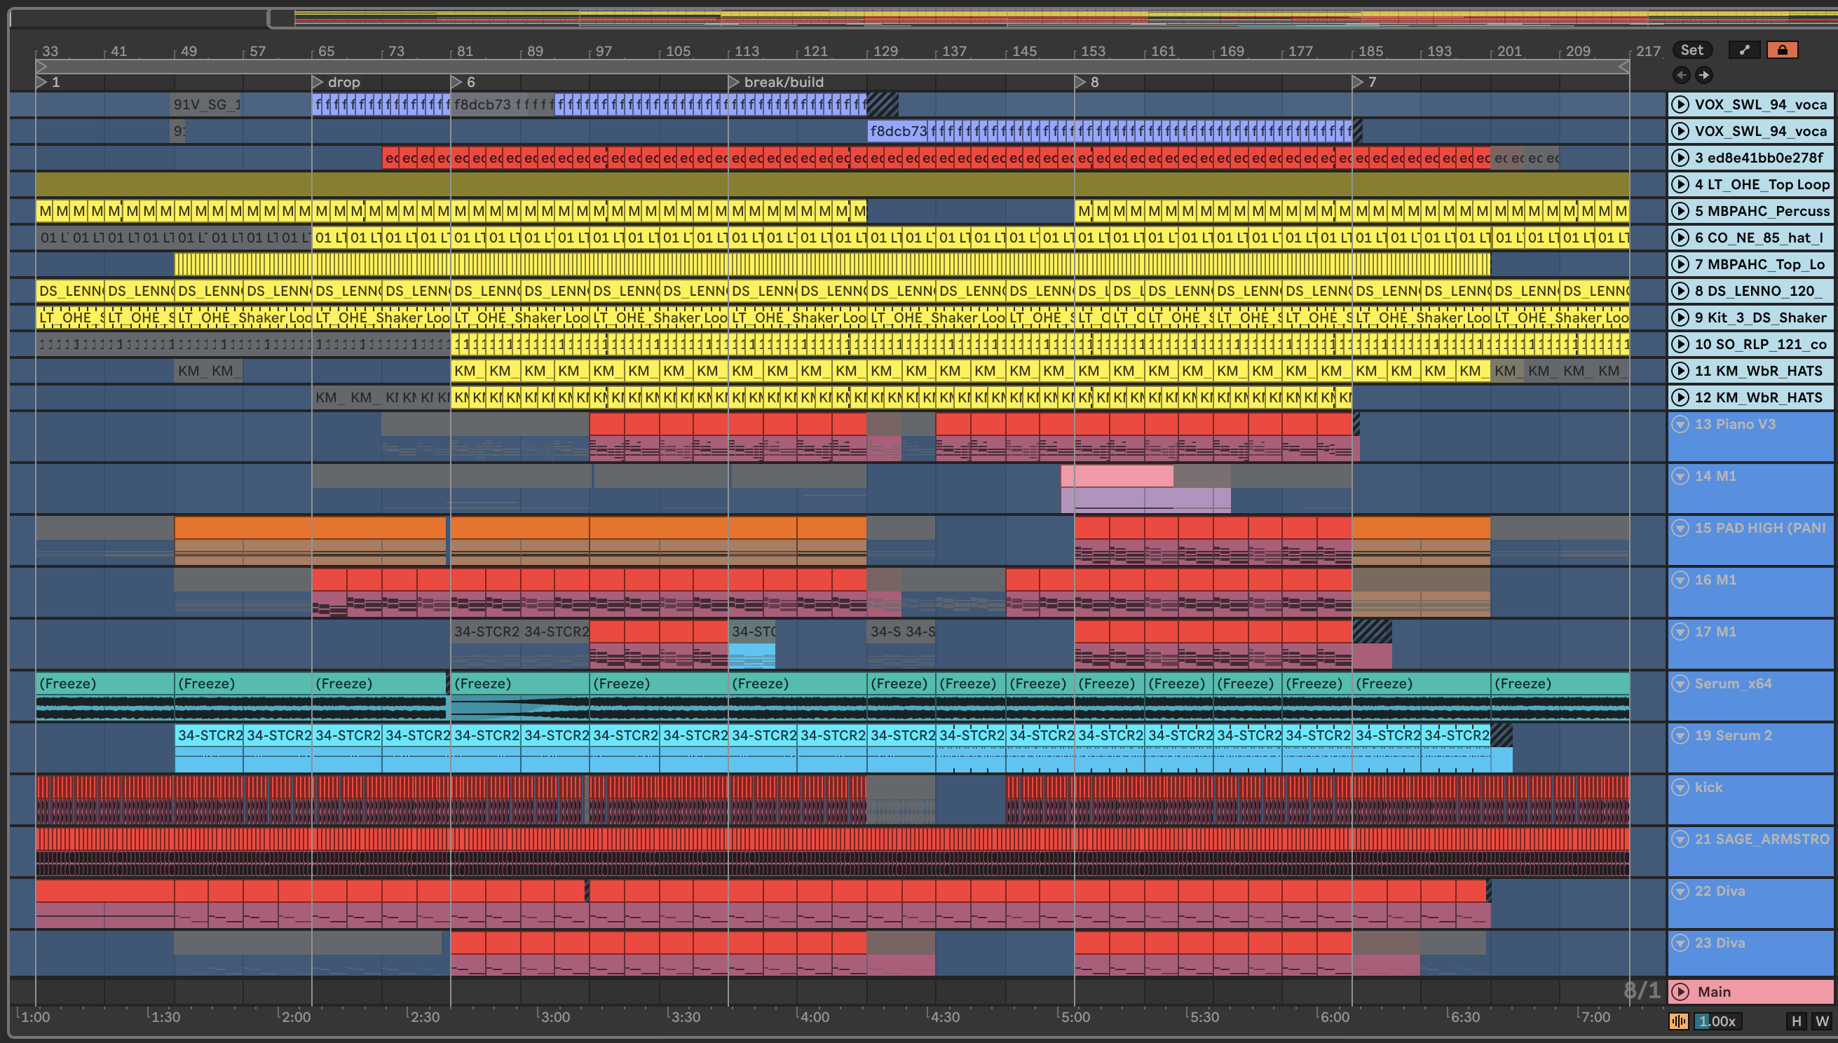The image size is (1838, 1043).
Task: Click the 23 Diva track name
Action: click(1719, 943)
